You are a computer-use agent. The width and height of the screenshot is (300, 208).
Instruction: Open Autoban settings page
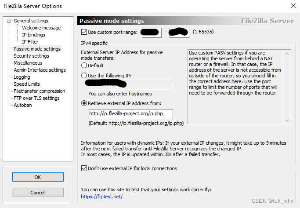tap(23, 105)
